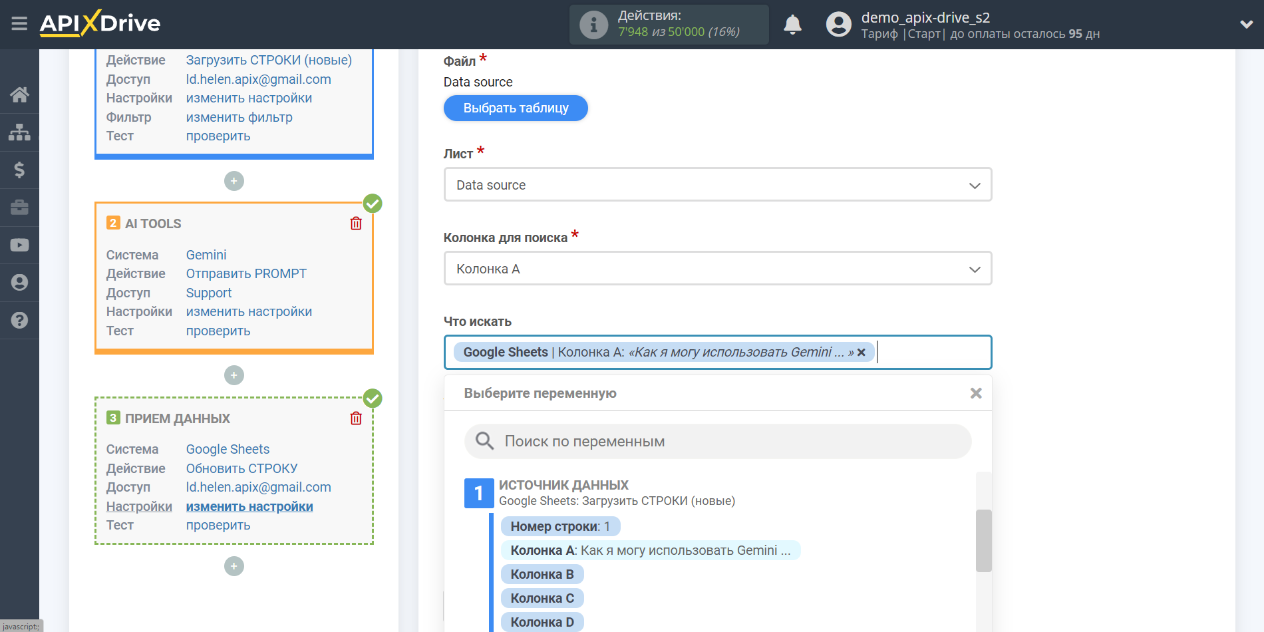Open connections sitemap icon in sidebar
This screenshot has width=1264, height=632.
point(19,132)
